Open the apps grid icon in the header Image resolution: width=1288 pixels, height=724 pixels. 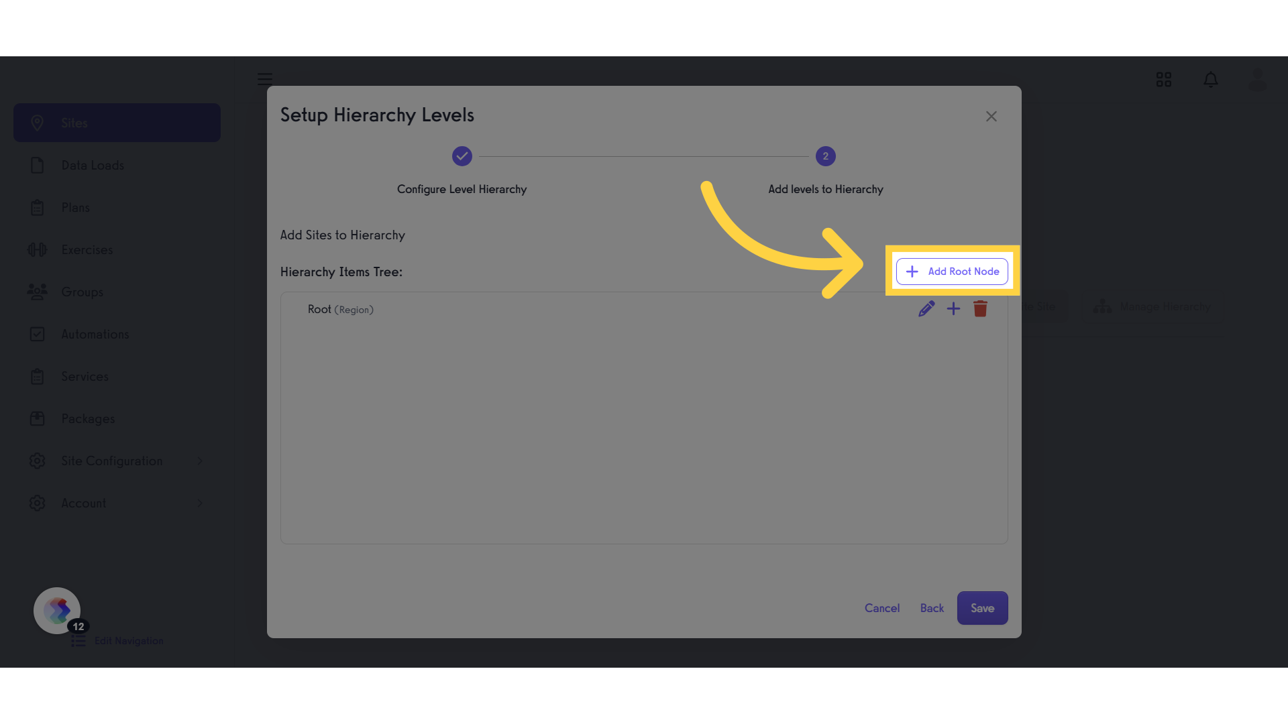click(1164, 79)
